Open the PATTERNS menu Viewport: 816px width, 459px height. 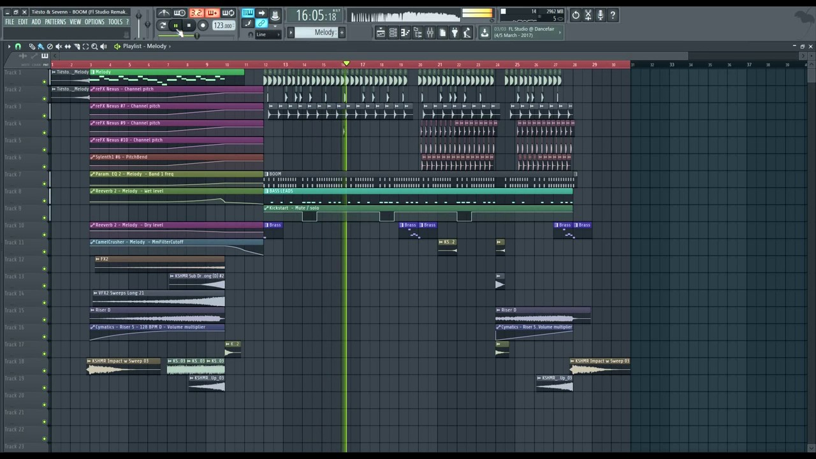[55, 22]
